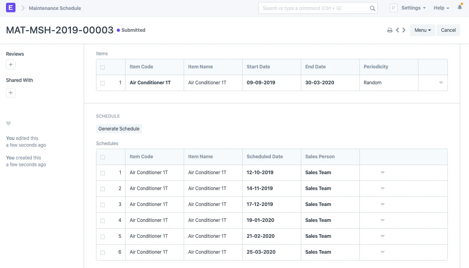Add a review with plus icon

pos(11,64)
